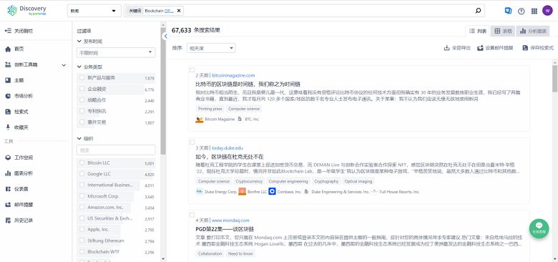Collapse the sidebar with 关闭侧栏

tap(19, 31)
